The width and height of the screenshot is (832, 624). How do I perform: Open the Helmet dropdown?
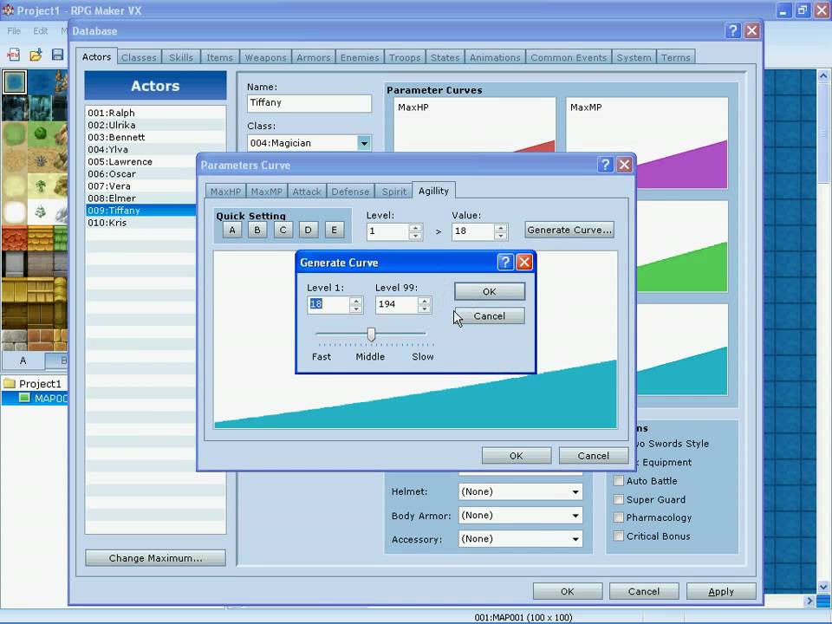pos(575,492)
